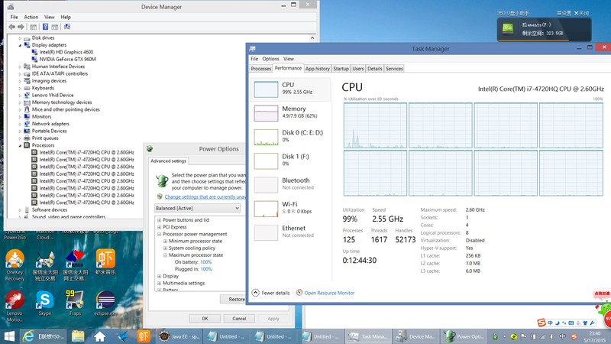Click the Open Resource Monitor link
Screen dimensions: 611x344
point(329,293)
